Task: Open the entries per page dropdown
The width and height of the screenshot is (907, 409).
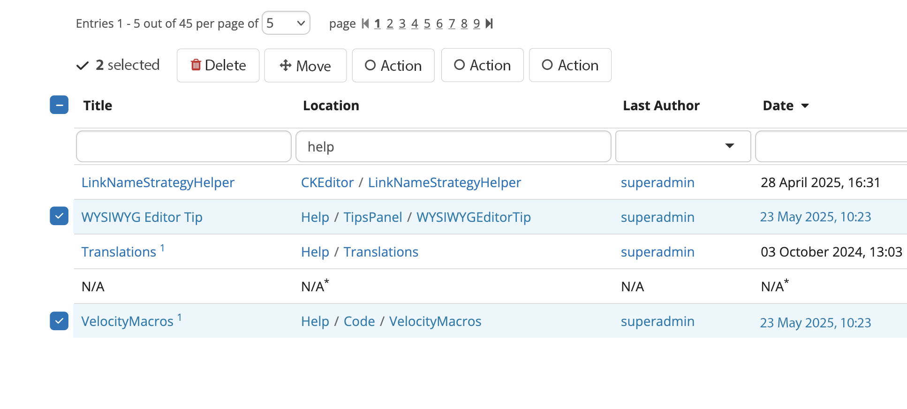Action: 286,23
